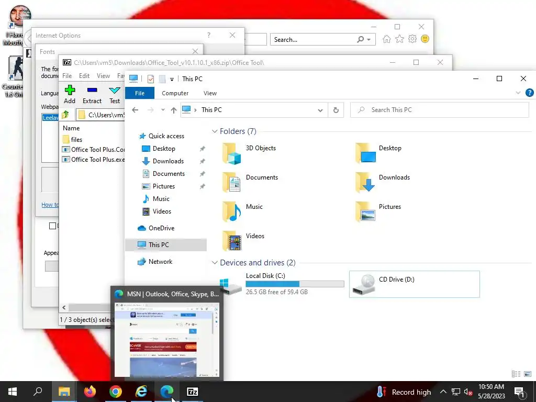Click the Explorer back arrow
The height and width of the screenshot is (402, 536).
tap(135, 110)
